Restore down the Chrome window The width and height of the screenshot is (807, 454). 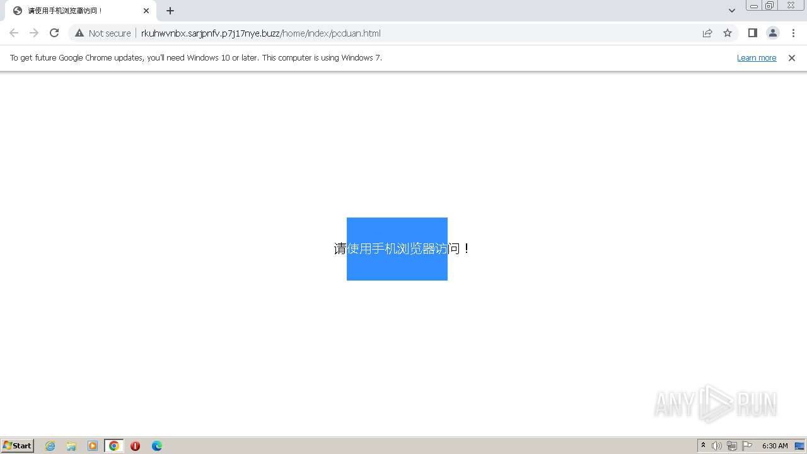point(769,5)
